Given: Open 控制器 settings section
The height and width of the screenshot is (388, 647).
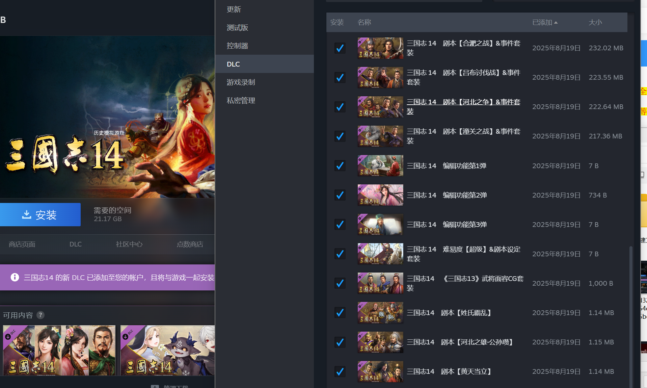Looking at the screenshot, I should [x=265, y=46].
